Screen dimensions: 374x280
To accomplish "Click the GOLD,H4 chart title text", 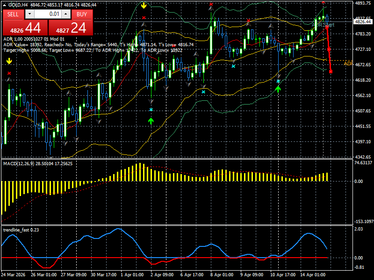I will click(18, 5).
